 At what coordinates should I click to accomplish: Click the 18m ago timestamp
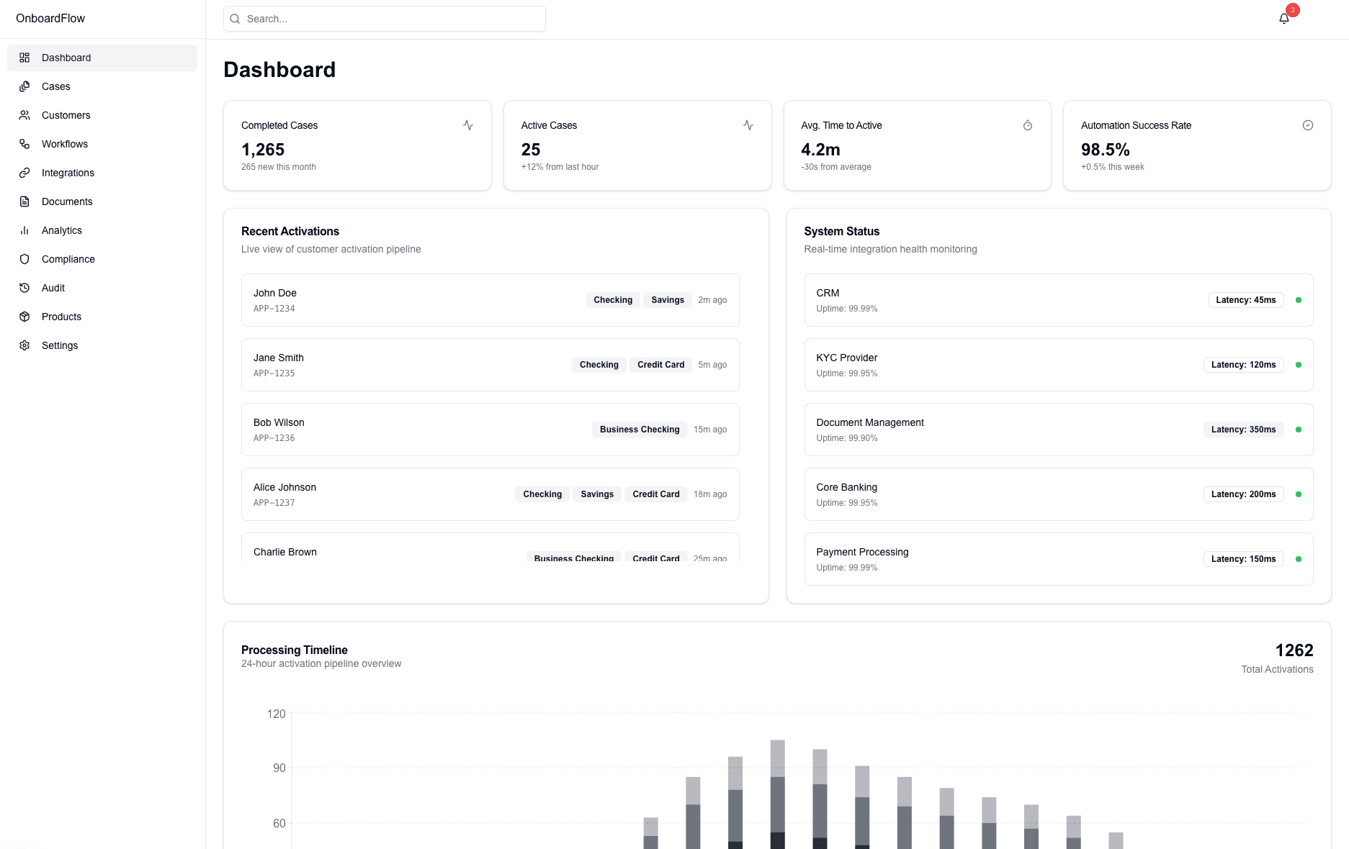tap(710, 494)
